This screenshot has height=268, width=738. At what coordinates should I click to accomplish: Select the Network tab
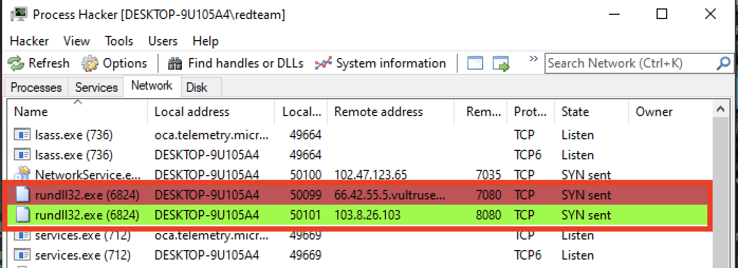click(152, 85)
